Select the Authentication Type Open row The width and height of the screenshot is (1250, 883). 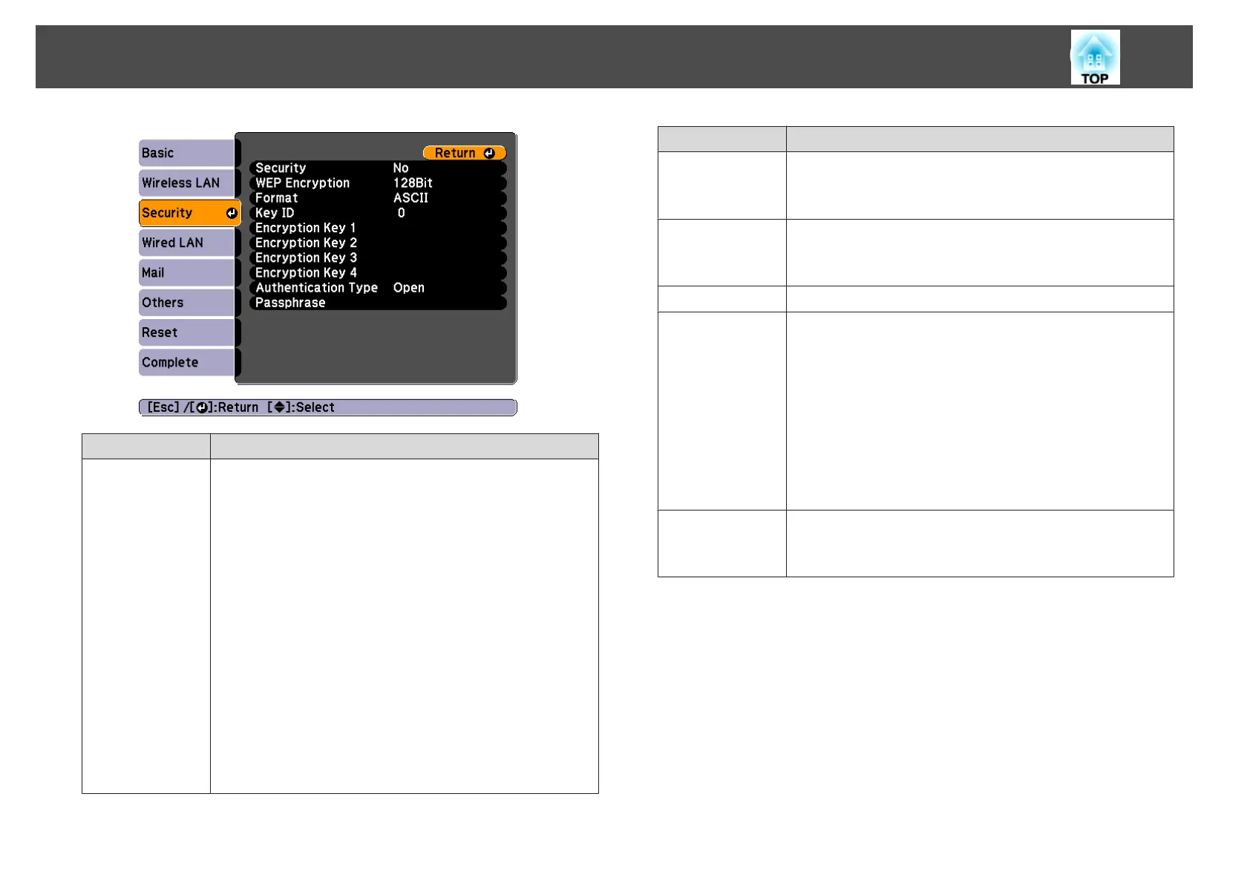coord(378,288)
